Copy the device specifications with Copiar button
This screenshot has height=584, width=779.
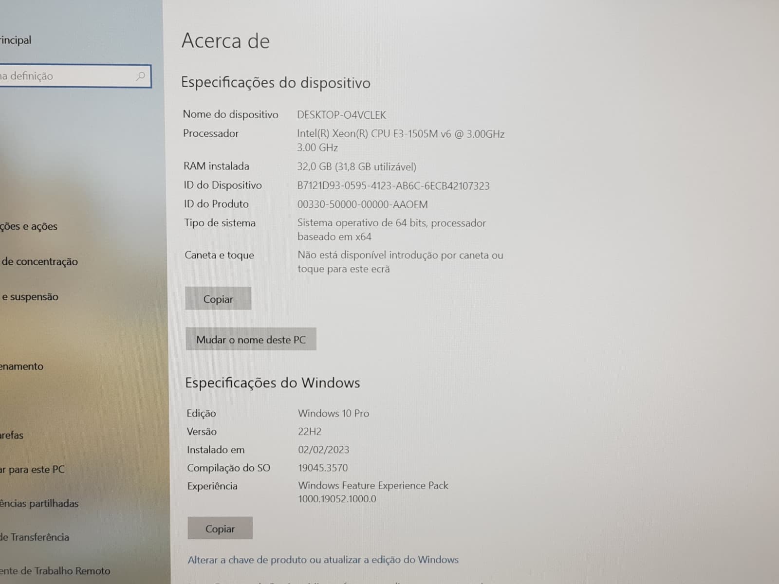coord(218,299)
